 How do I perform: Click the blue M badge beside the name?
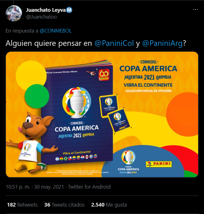pos(69,10)
